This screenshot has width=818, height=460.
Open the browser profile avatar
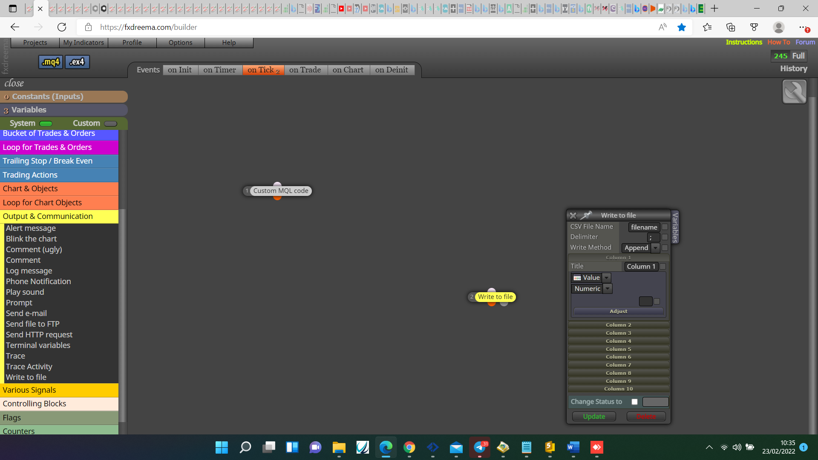(779, 27)
